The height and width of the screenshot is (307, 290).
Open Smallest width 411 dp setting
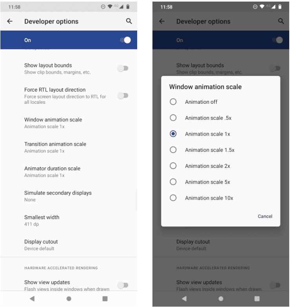tap(69, 221)
